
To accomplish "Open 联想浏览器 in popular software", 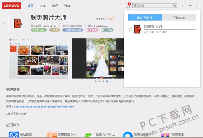I will point(136,135).
